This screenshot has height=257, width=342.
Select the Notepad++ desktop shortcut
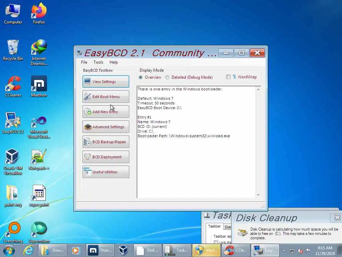click(x=39, y=160)
